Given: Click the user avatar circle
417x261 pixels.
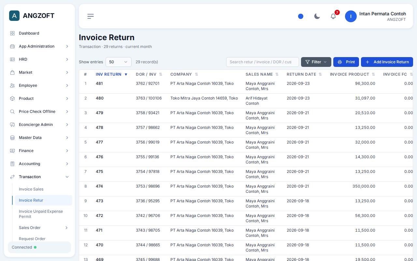Looking at the screenshot, I should click(x=351, y=16).
